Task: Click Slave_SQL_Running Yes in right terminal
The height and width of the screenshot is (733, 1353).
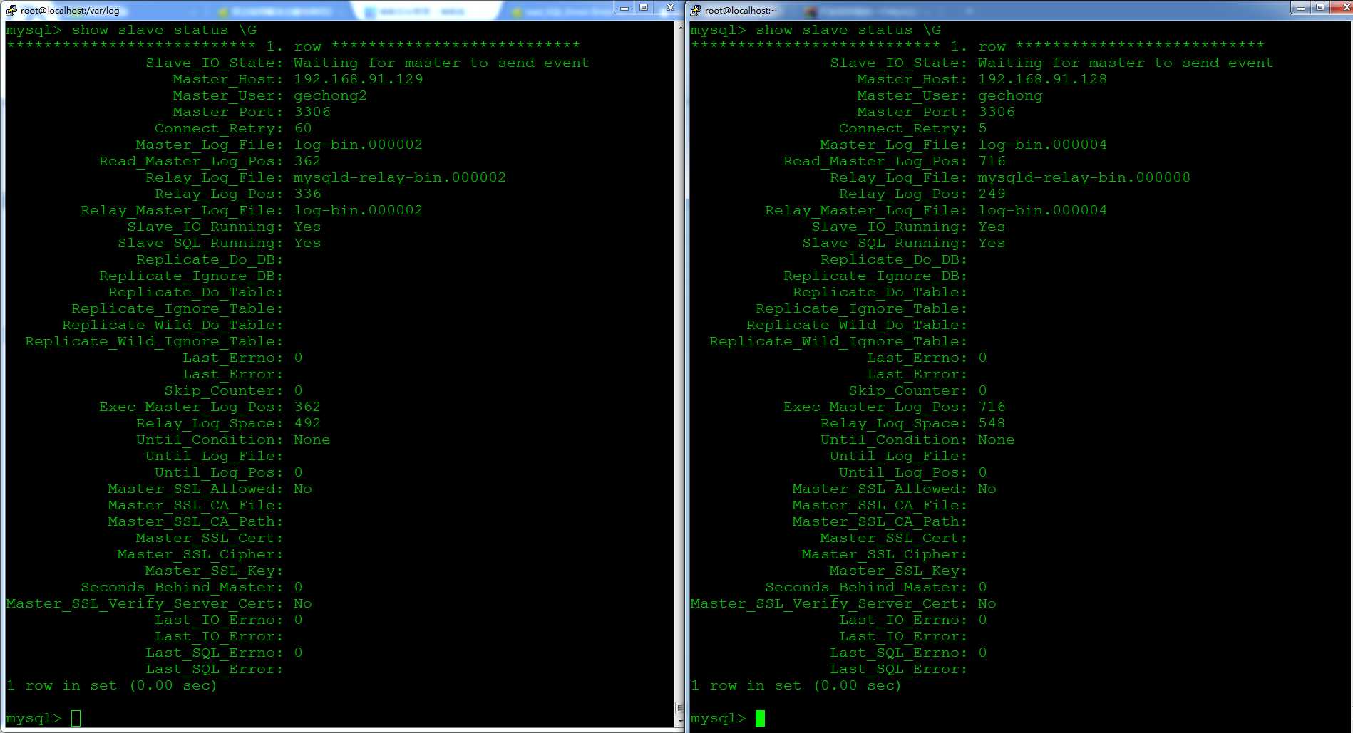Action: pyautogui.click(x=992, y=243)
